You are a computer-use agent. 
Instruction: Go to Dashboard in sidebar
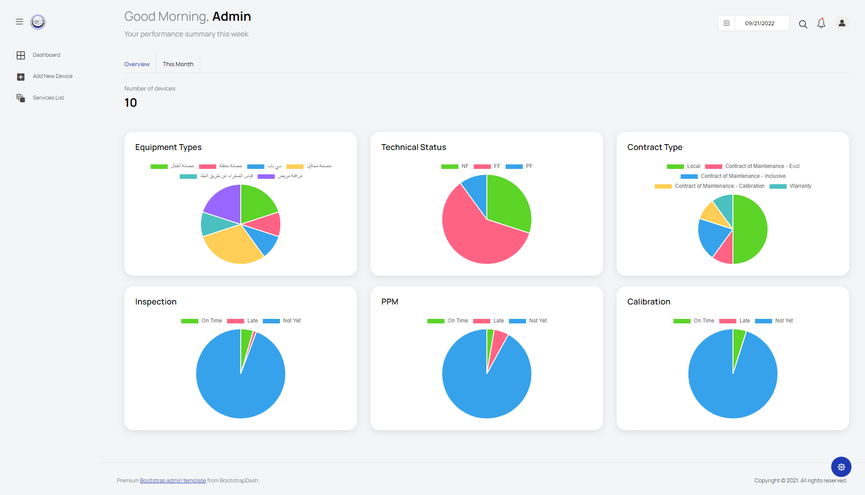click(x=46, y=55)
